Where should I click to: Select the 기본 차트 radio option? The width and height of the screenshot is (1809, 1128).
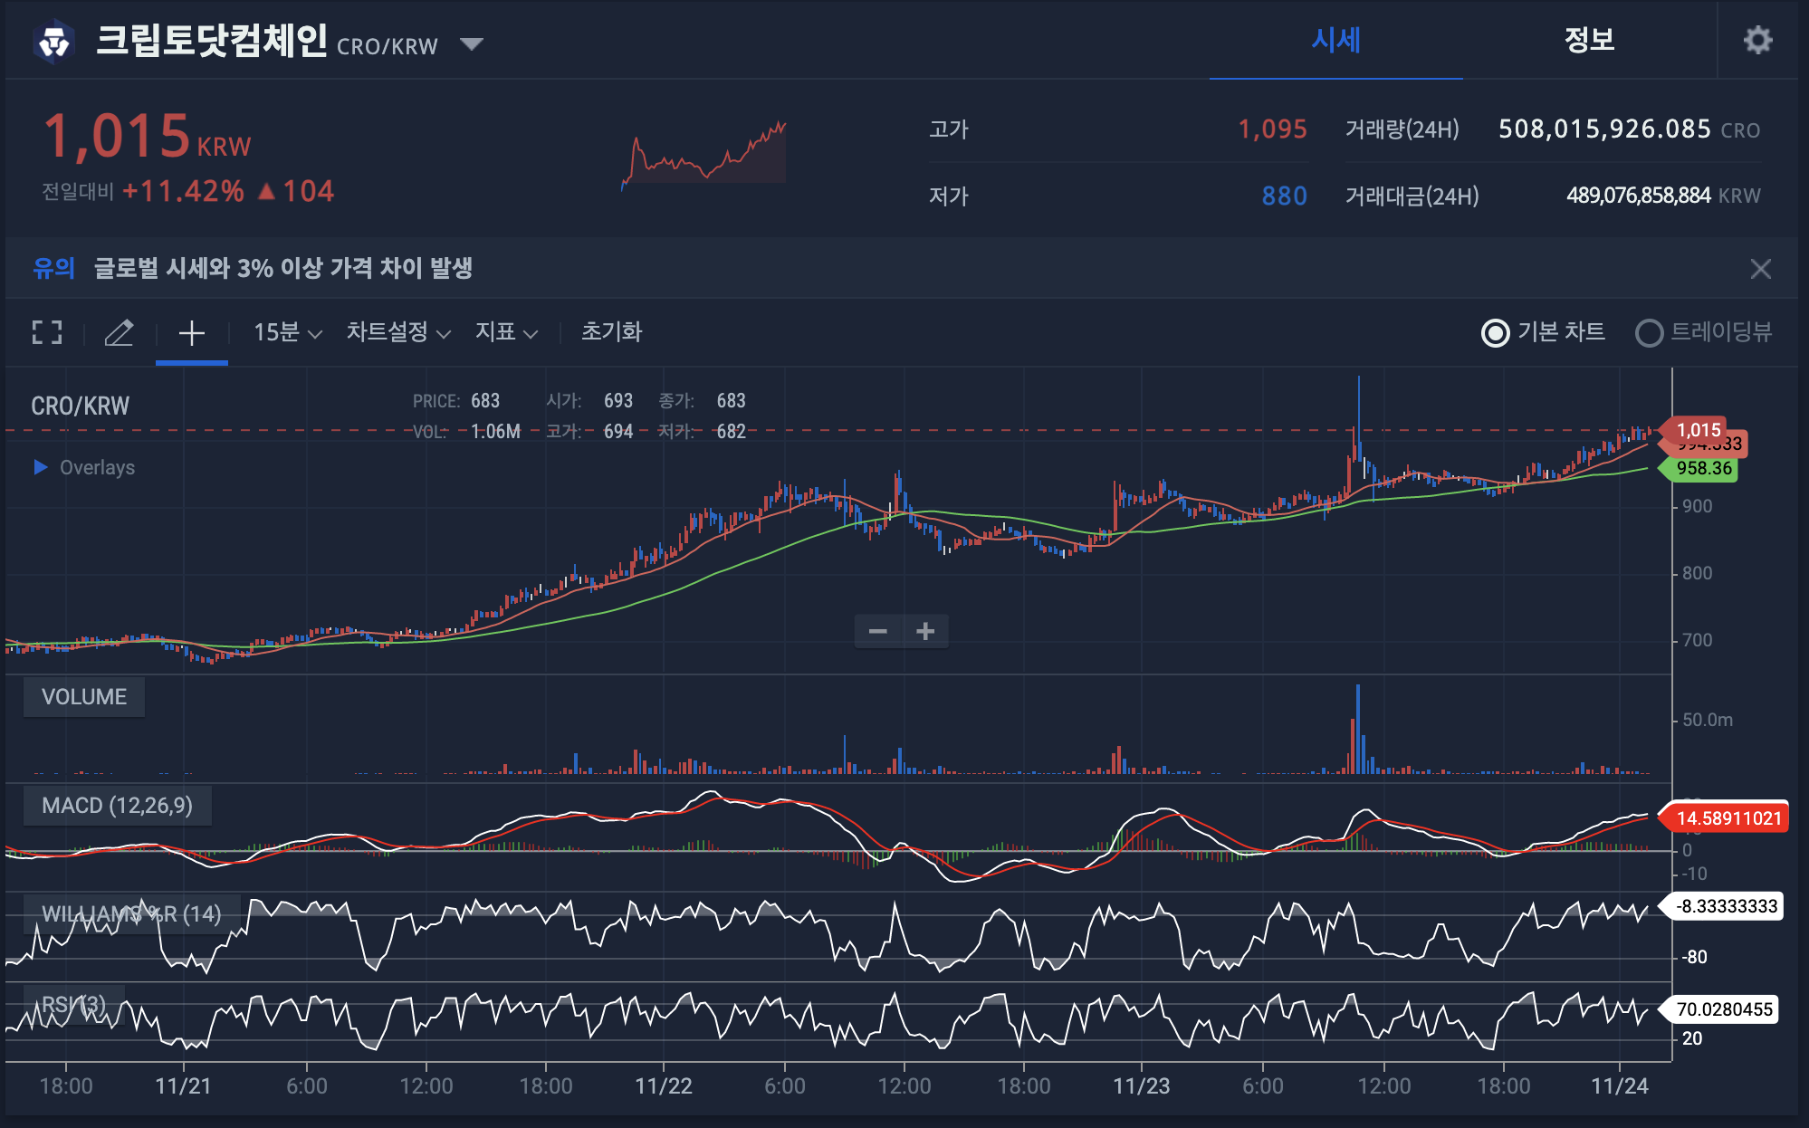pyautogui.click(x=1496, y=332)
